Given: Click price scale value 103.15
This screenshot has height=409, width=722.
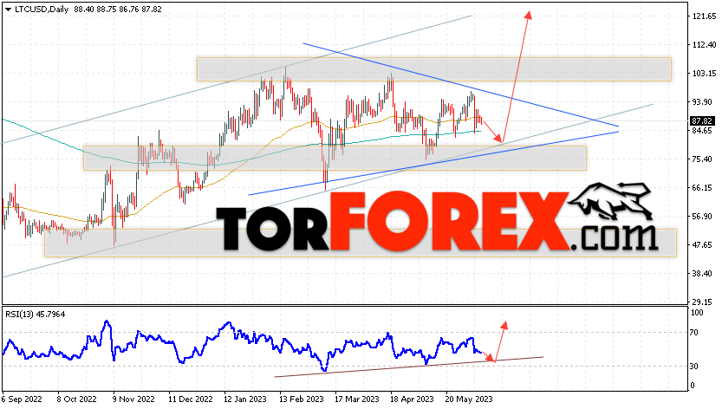Looking at the screenshot, I should (x=705, y=74).
